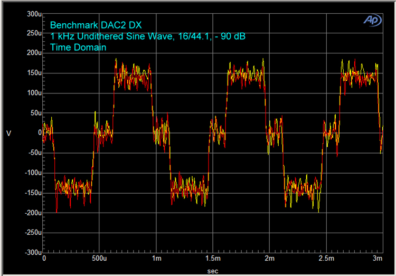
Task: Select the -150u Y-axis tick label
Action: [x=32, y=193]
